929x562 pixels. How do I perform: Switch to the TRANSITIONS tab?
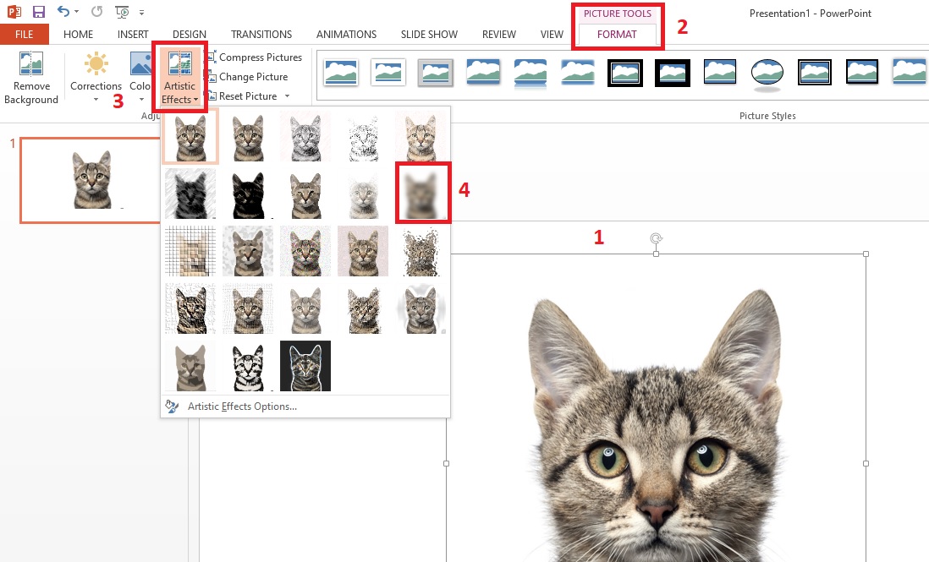pyautogui.click(x=261, y=34)
